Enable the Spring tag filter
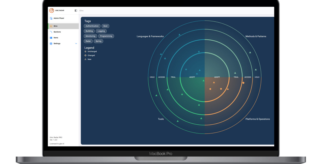The width and height of the screenshot is (323, 164). coord(98,41)
